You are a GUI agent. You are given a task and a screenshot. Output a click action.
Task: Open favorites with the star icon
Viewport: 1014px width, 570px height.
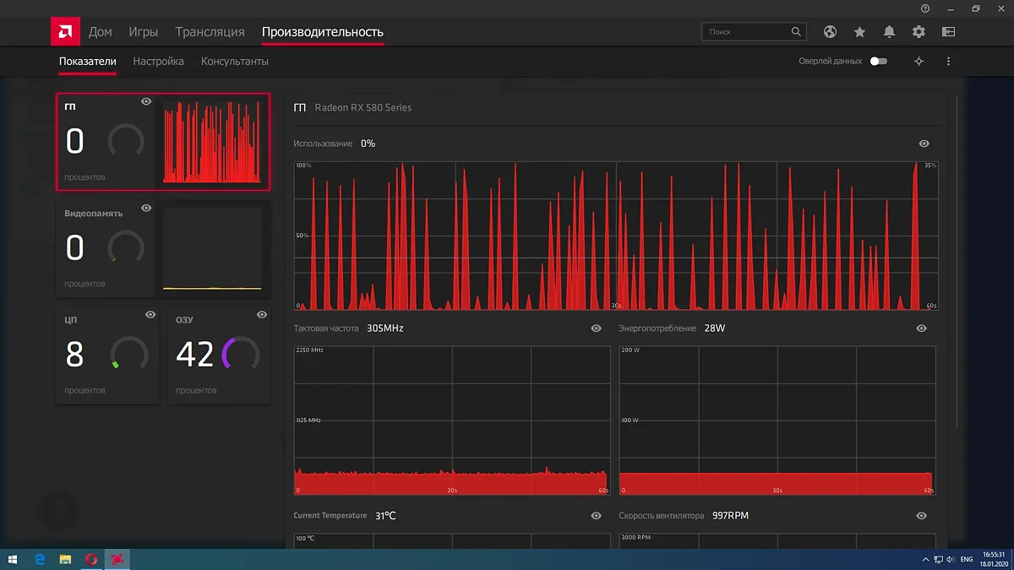coord(859,32)
